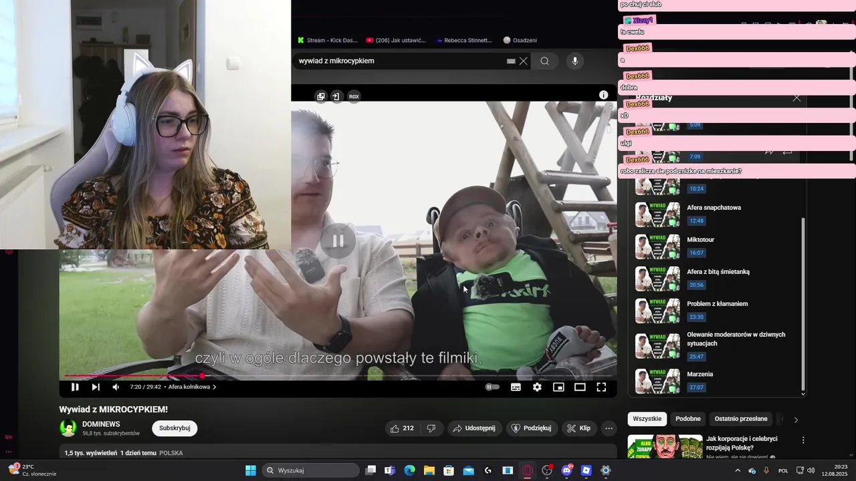Clear the search query with the X
This screenshot has width=856, height=481.
[524, 61]
